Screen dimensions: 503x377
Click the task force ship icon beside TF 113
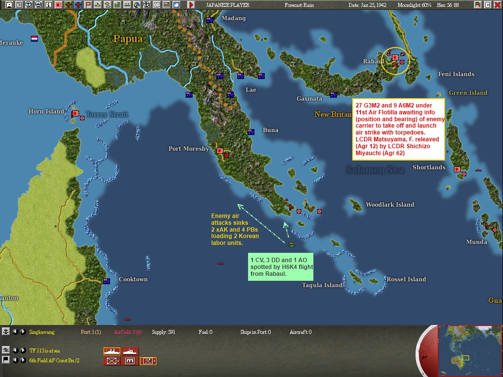point(5,350)
